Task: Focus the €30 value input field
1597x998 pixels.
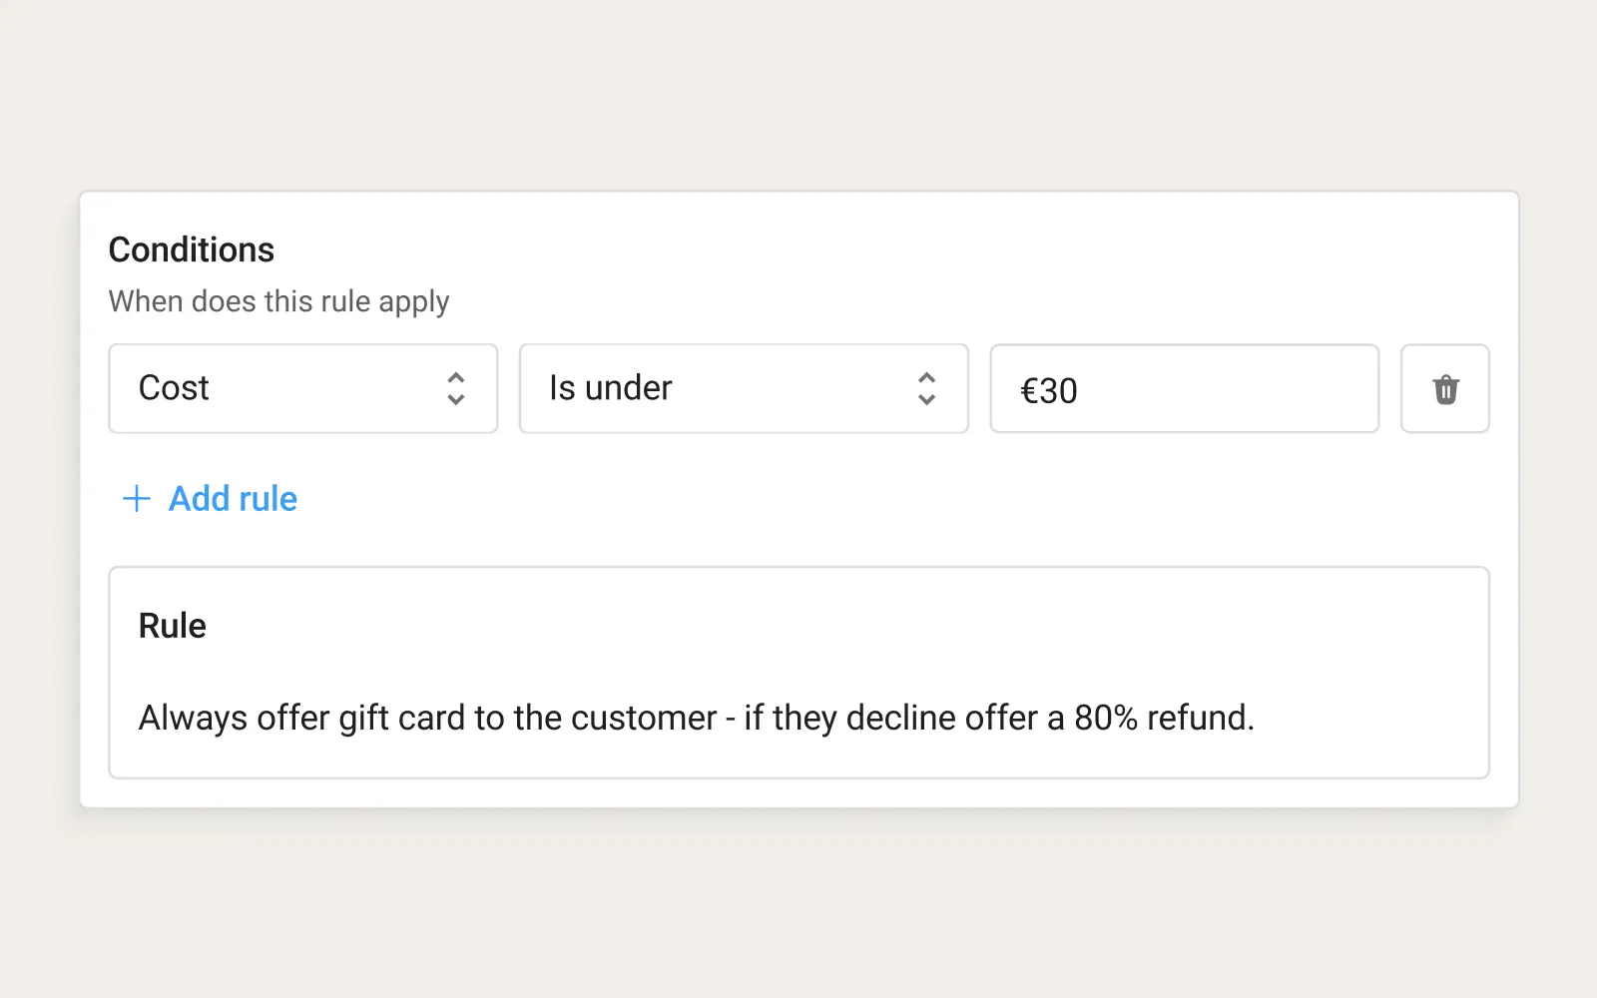Action: click(x=1185, y=389)
